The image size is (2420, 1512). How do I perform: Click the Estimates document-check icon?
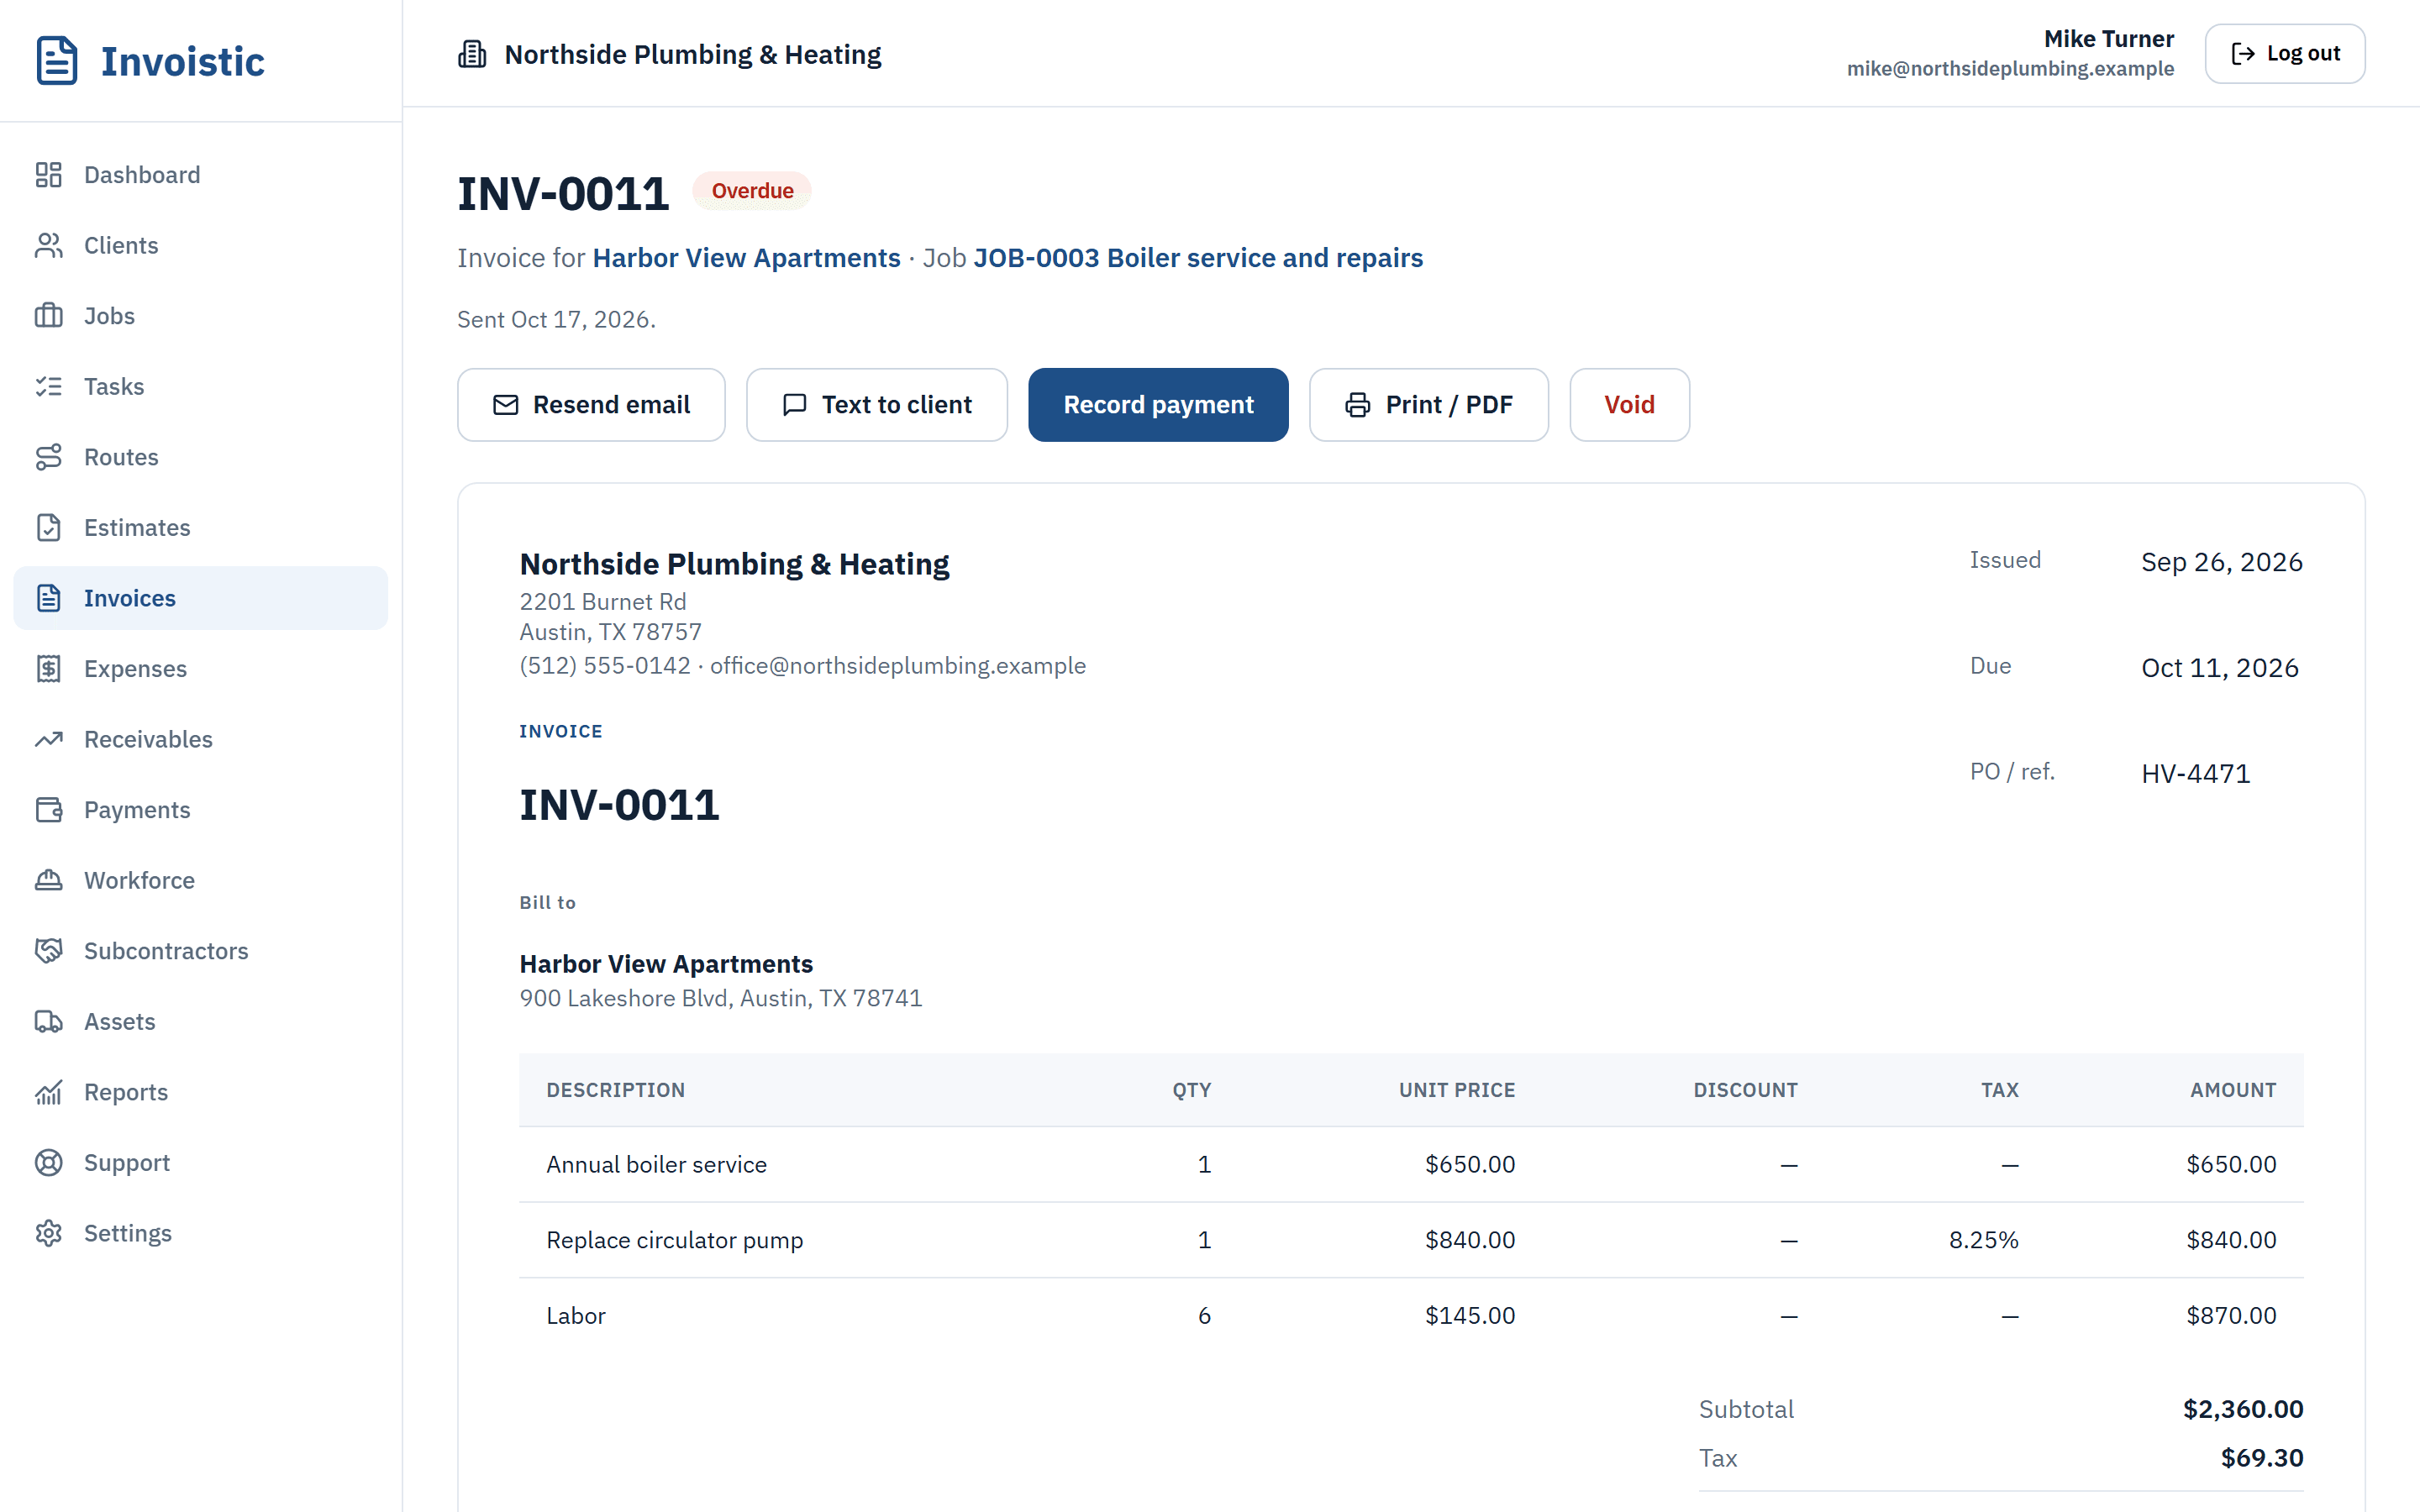click(48, 527)
